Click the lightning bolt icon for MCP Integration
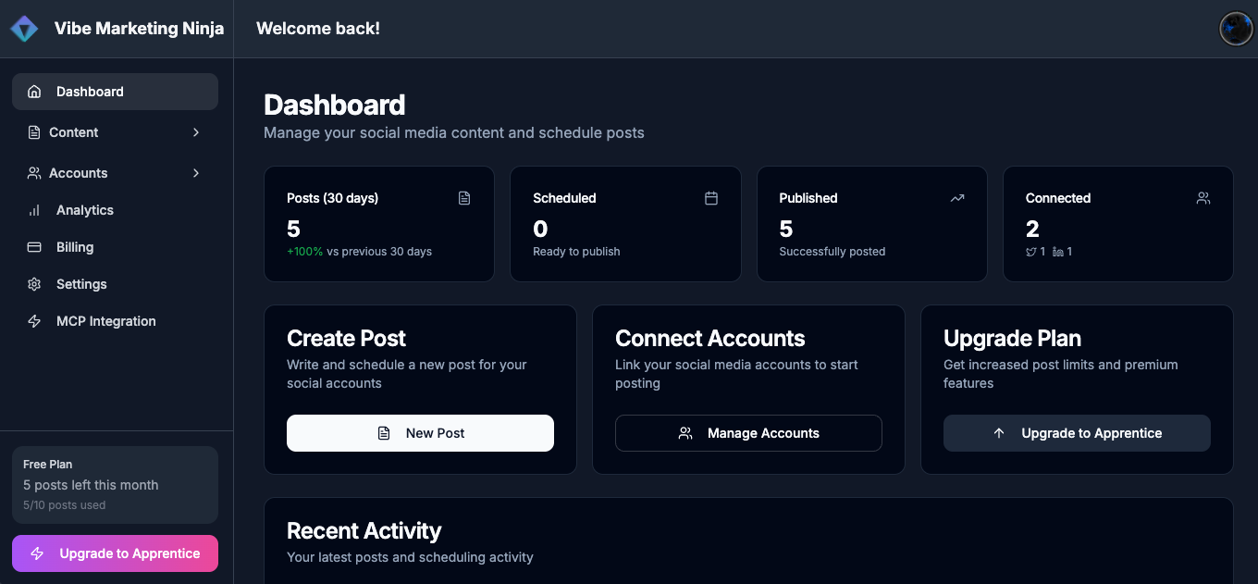1258x584 pixels. click(34, 321)
